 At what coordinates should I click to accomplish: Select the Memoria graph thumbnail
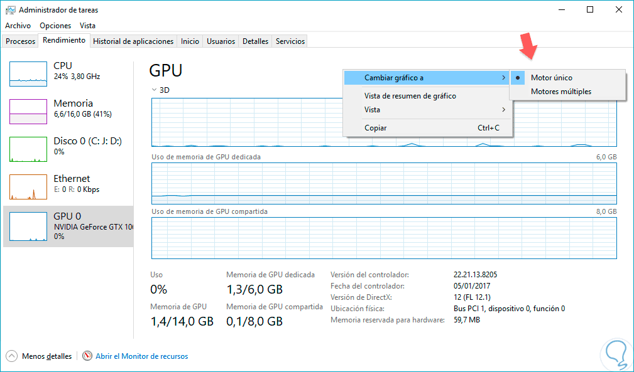(28, 111)
